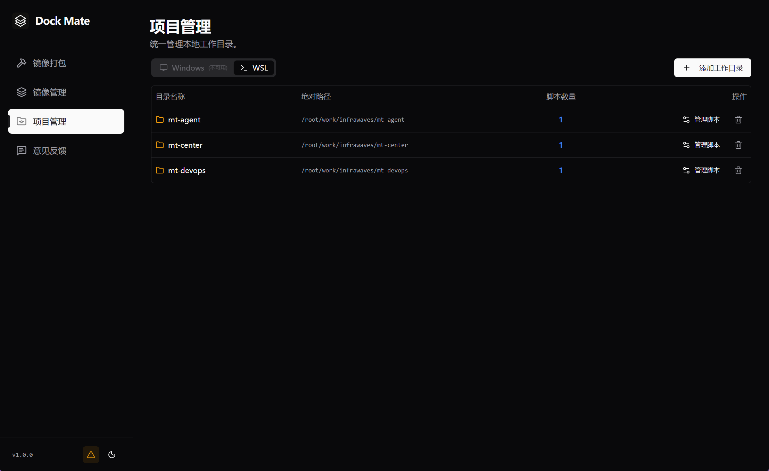The height and width of the screenshot is (471, 769).
Task: Click the manage scripts icon for mt-center
Action: tap(686, 145)
